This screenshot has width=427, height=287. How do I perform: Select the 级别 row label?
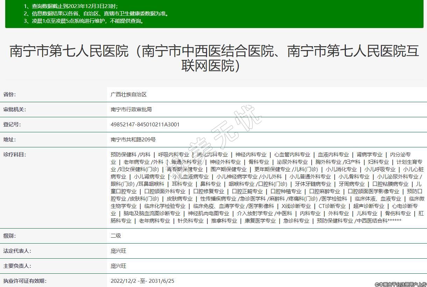(x=10, y=236)
